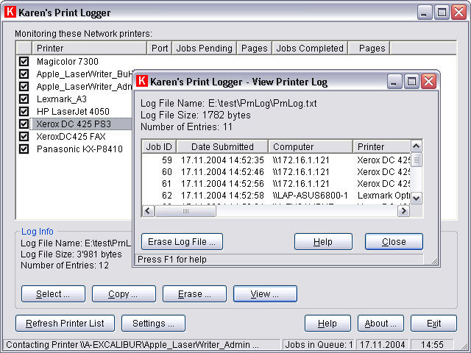Uncheck the Lexmark_A3 printer checkbox

tap(24, 99)
